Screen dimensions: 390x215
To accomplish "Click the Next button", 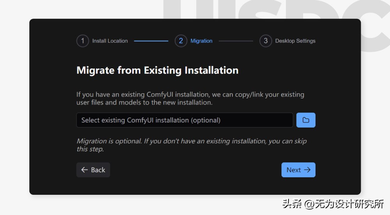I will pyautogui.click(x=298, y=170).
